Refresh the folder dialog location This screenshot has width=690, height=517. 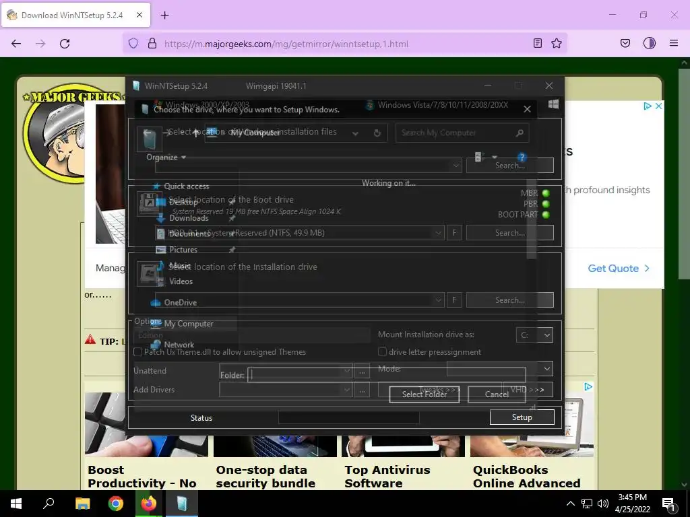coord(377,133)
